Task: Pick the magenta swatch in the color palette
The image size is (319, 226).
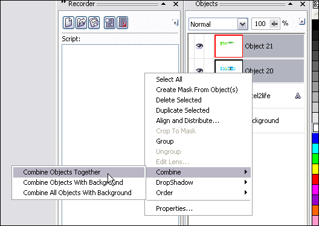Action: [x=315, y=190]
